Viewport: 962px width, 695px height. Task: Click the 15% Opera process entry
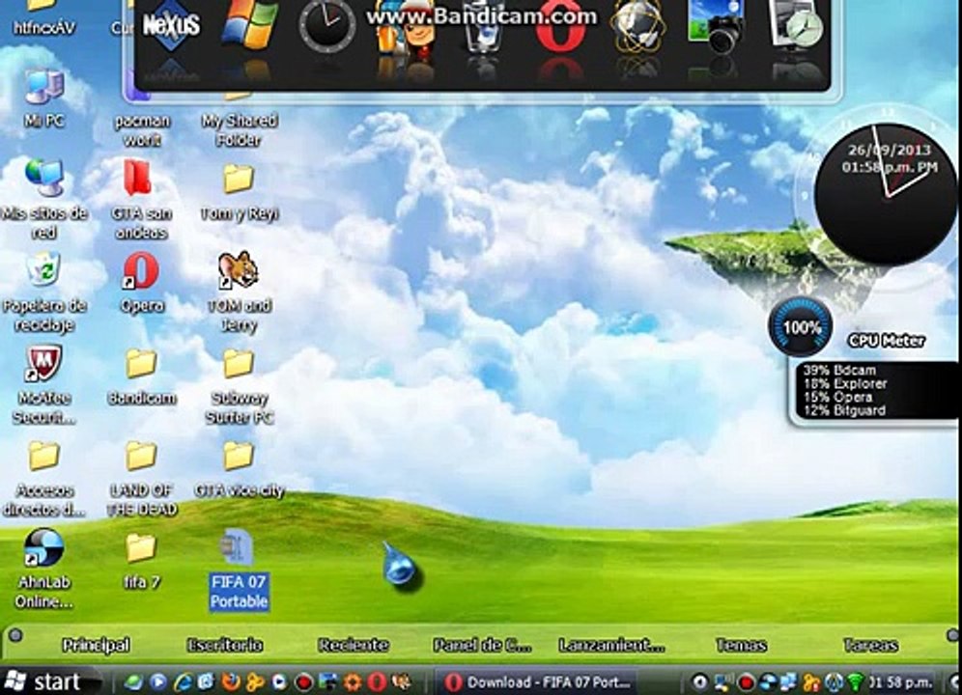tap(837, 397)
